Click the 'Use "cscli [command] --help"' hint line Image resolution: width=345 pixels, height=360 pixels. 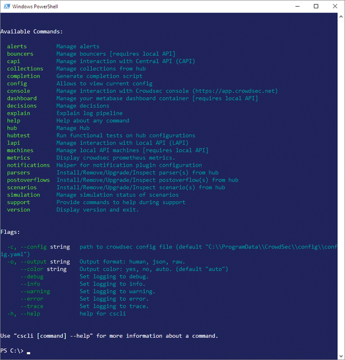pos(109,336)
